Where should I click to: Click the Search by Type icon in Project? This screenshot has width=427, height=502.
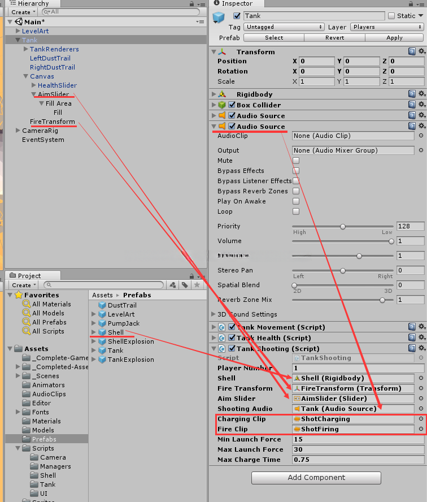[173, 285]
